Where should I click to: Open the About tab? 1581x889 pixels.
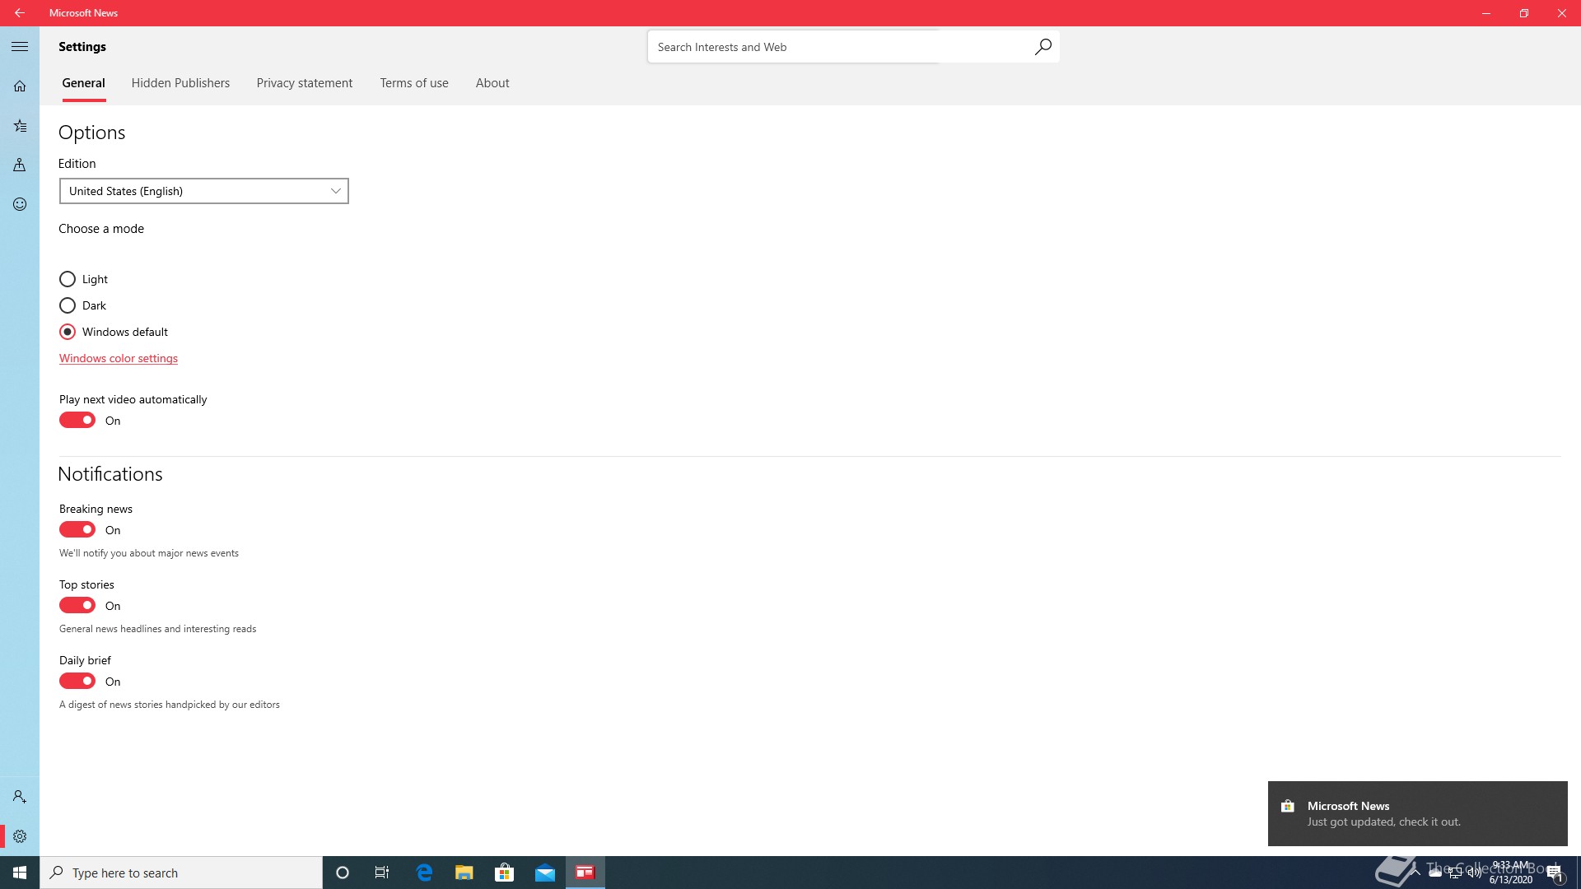tap(492, 83)
